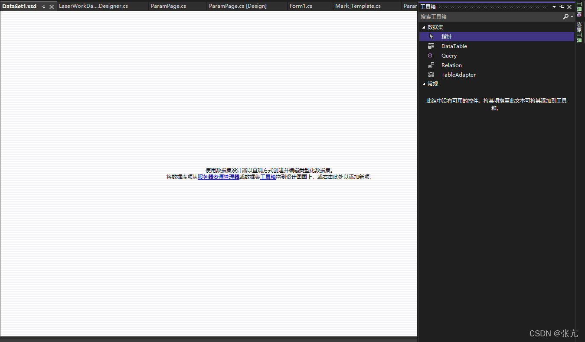Click the toolbox search magnifier icon
This screenshot has width=585, height=342.
pos(565,16)
